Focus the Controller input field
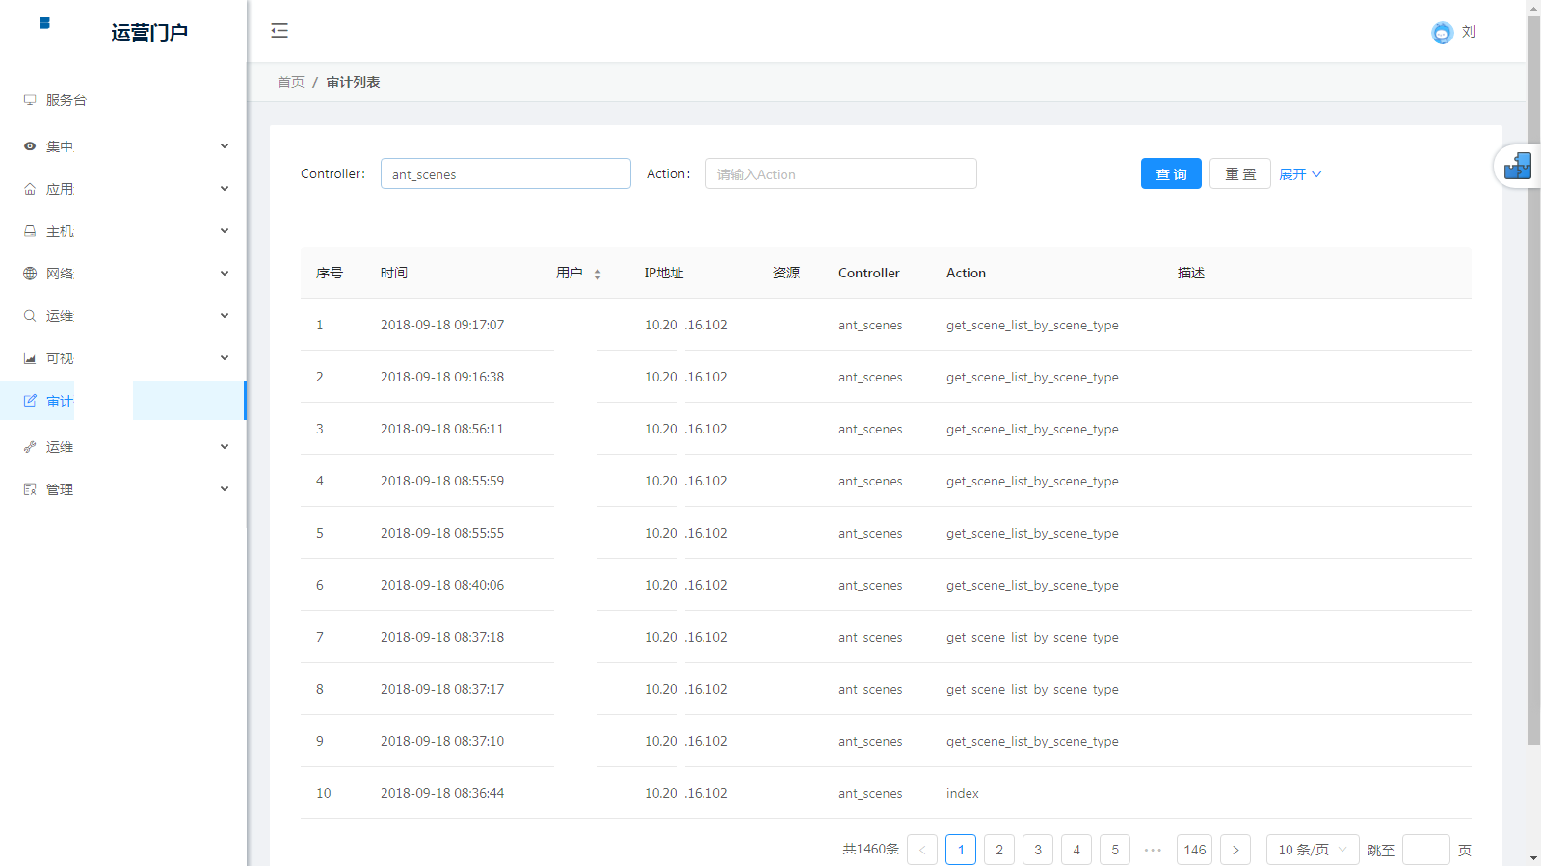 (x=506, y=173)
